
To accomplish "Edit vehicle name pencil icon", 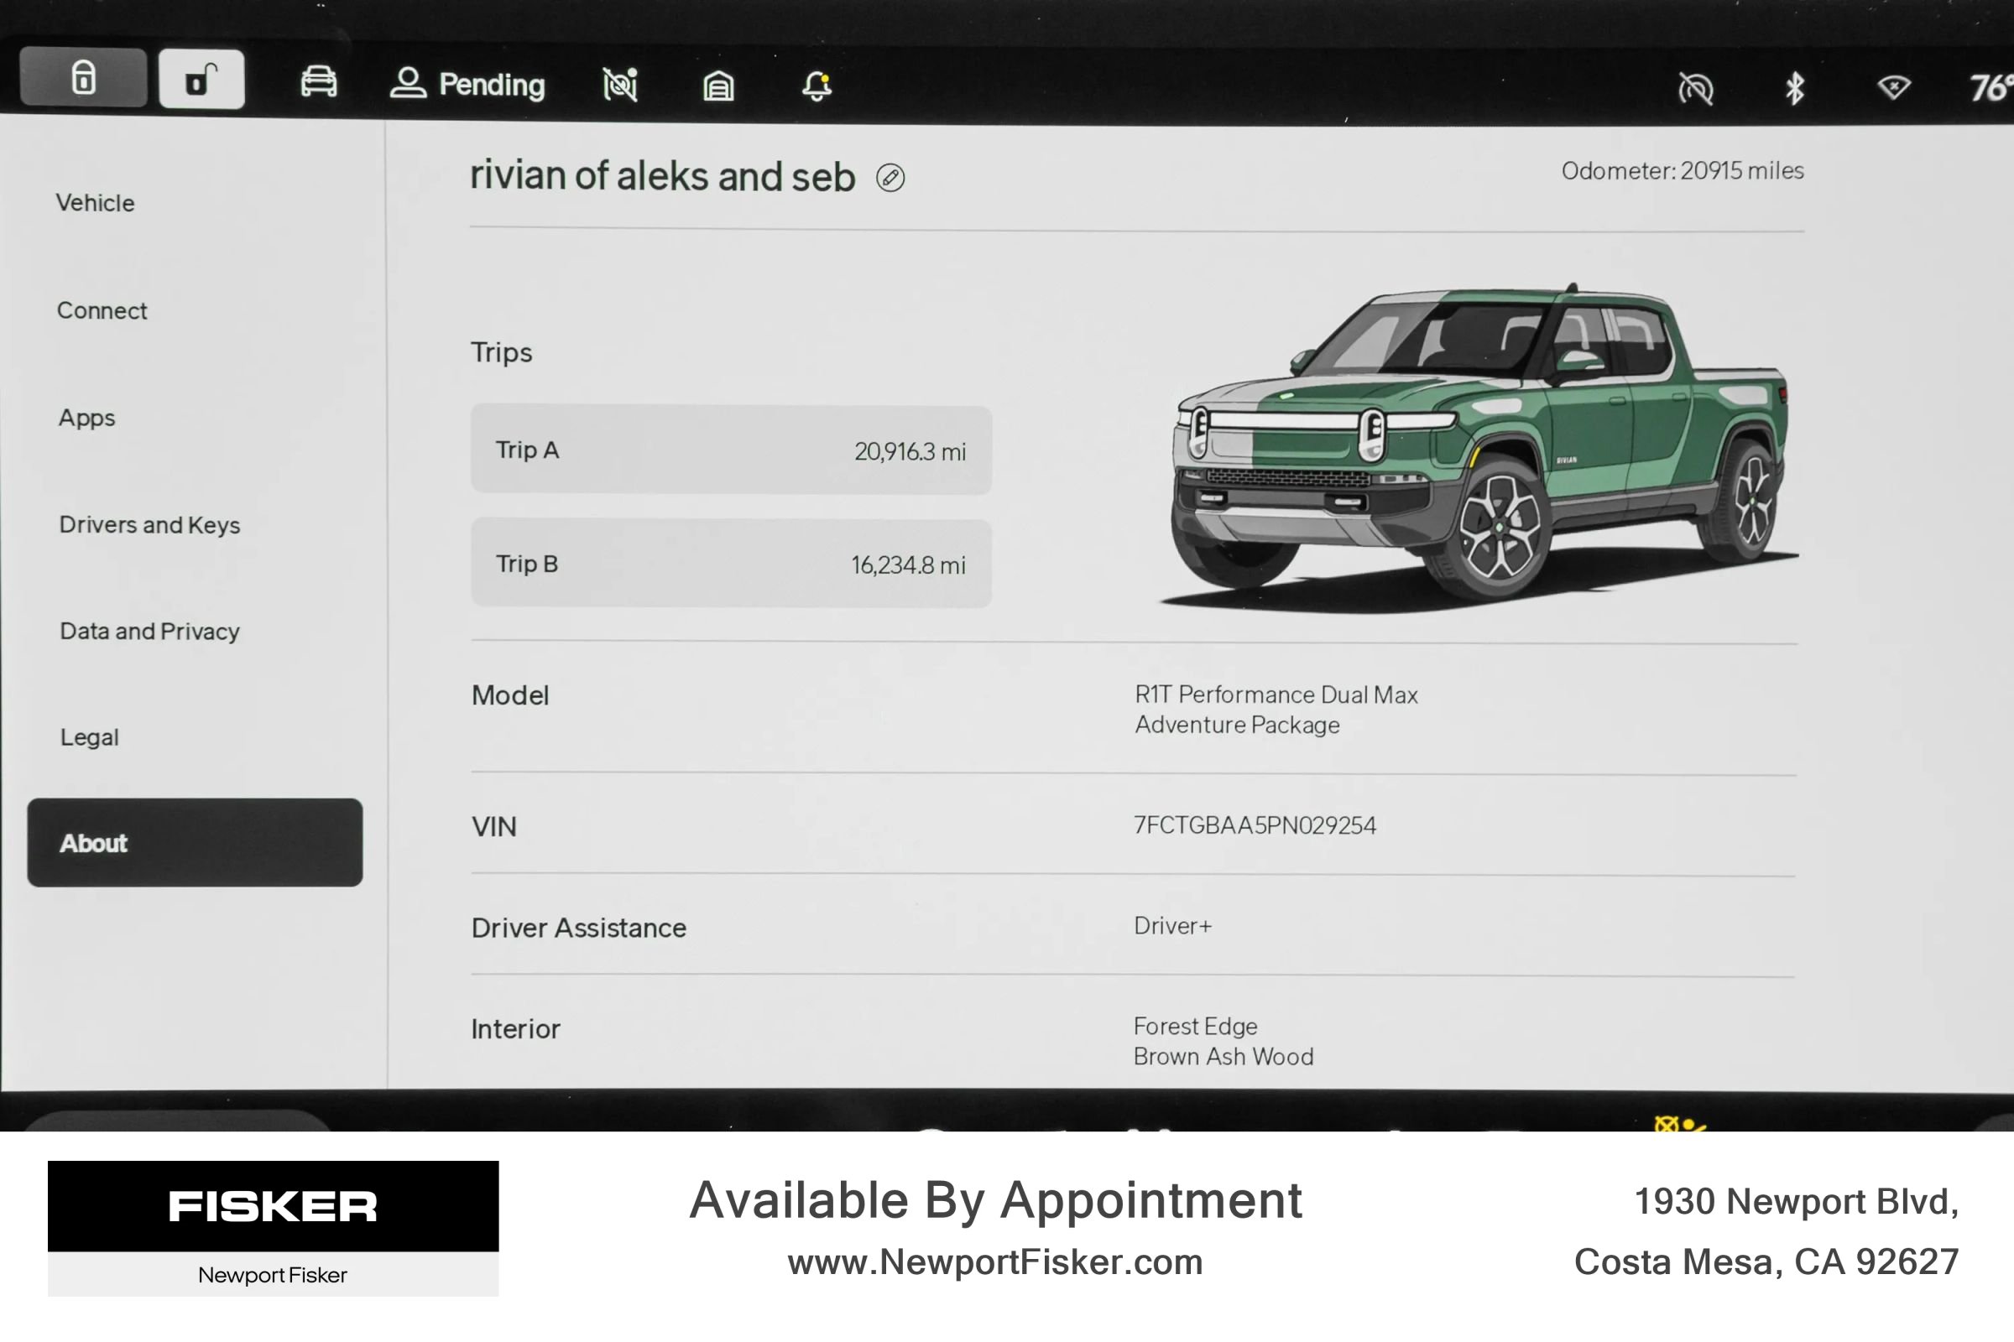I will coord(890,177).
